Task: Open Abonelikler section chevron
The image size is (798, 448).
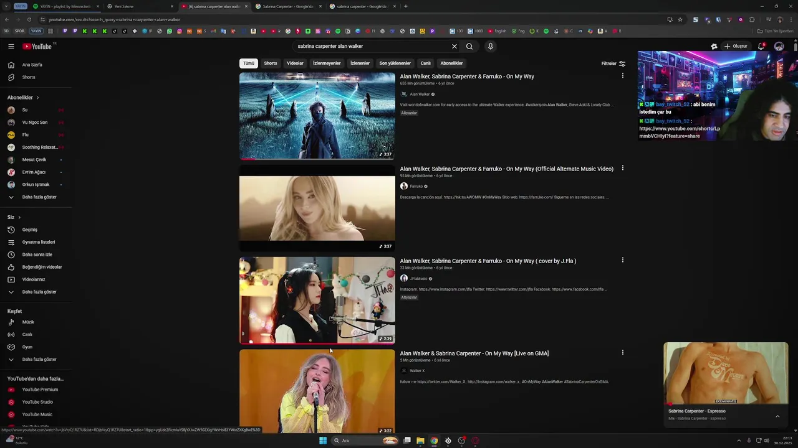Action: coord(37,98)
